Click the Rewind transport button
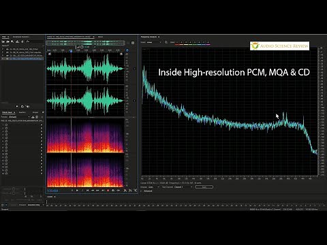This screenshot has height=245, width=327. point(93,191)
